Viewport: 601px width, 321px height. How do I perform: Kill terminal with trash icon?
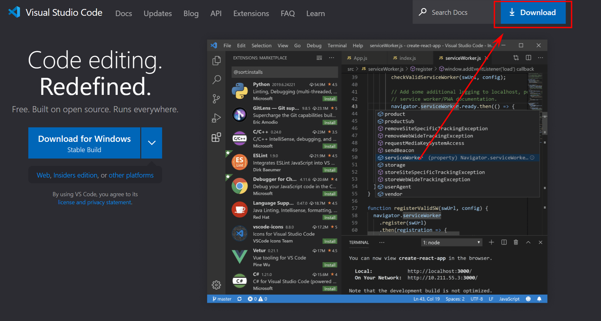pos(516,242)
